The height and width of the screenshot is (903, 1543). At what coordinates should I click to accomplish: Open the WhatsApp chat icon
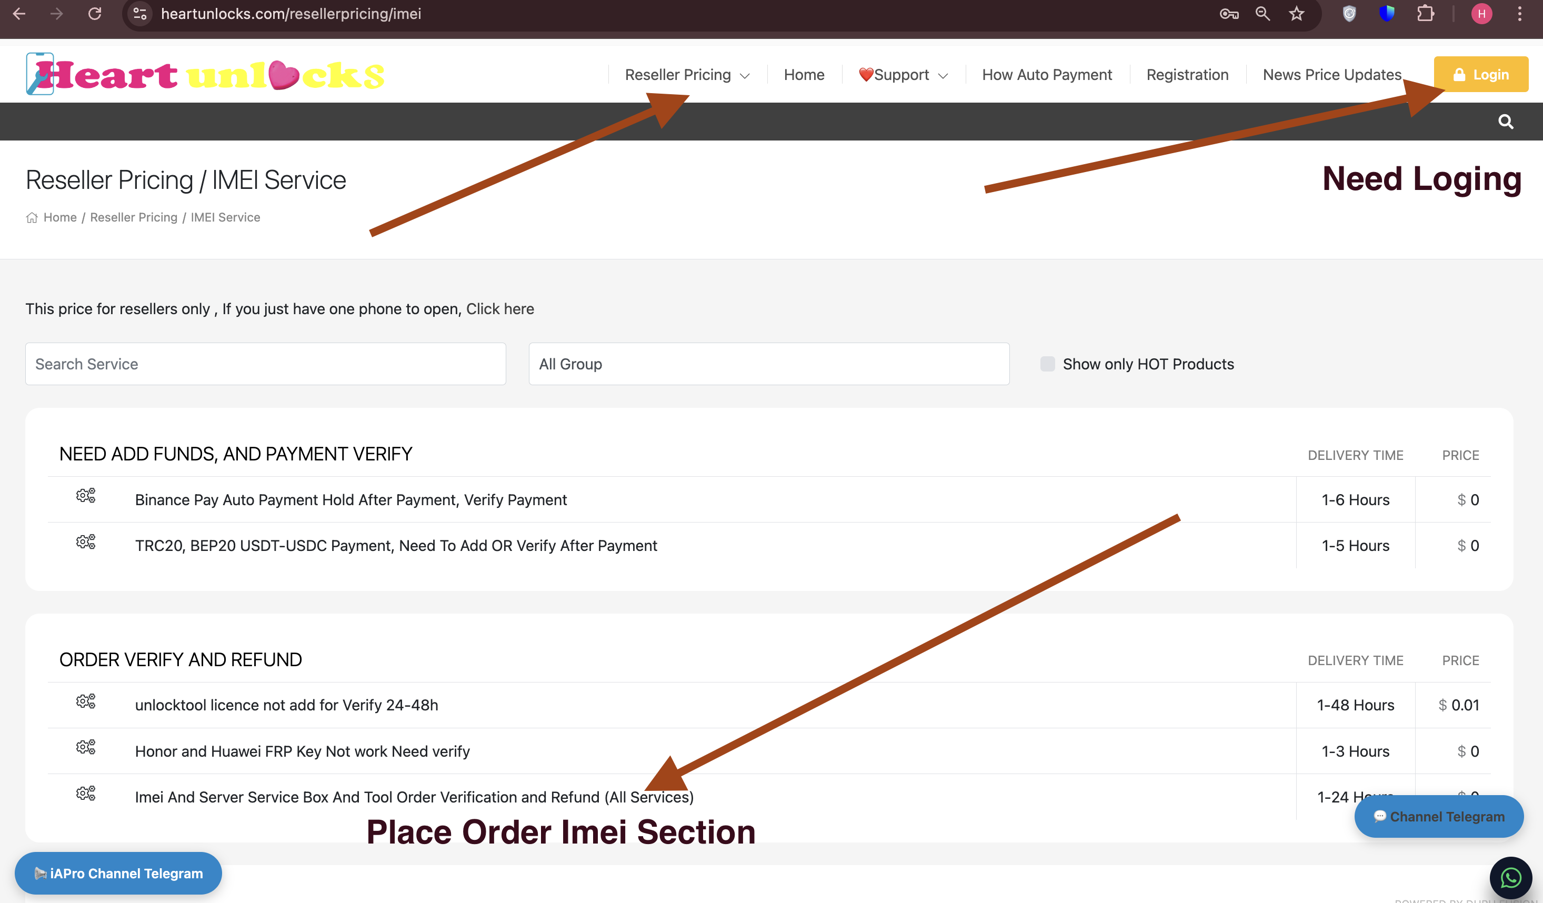(x=1510, y=878)
